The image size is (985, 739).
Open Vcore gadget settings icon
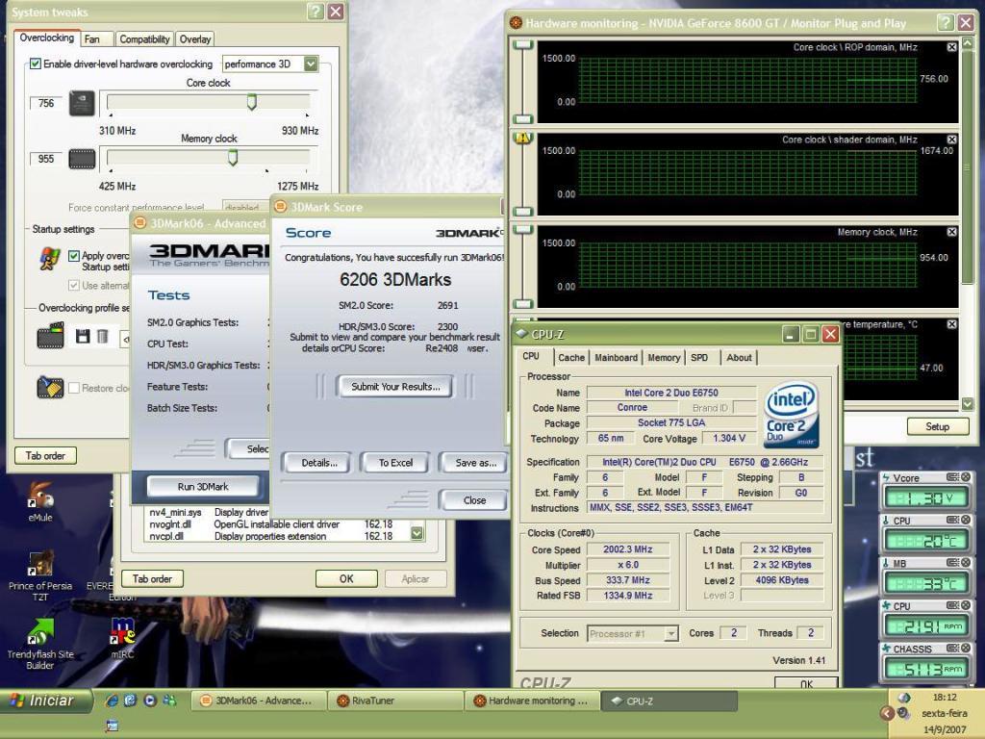(x=952, y=477)
